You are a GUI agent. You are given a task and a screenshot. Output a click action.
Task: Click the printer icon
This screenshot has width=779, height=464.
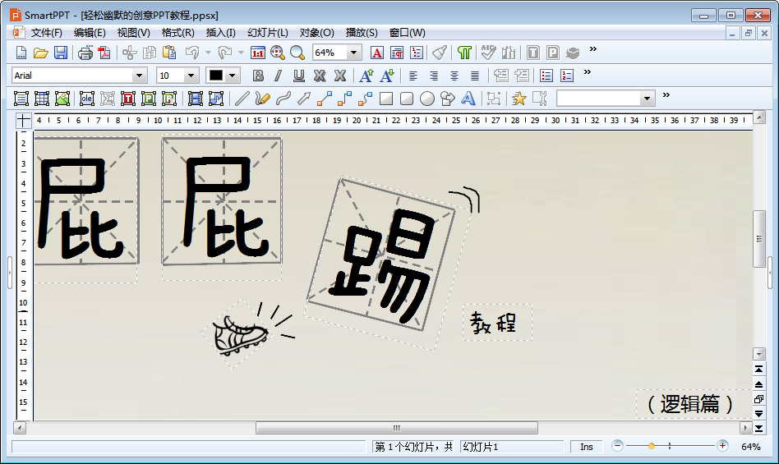[85, 53]
